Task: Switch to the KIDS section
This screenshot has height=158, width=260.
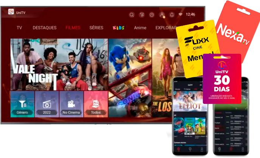Action: coord(119,28)
